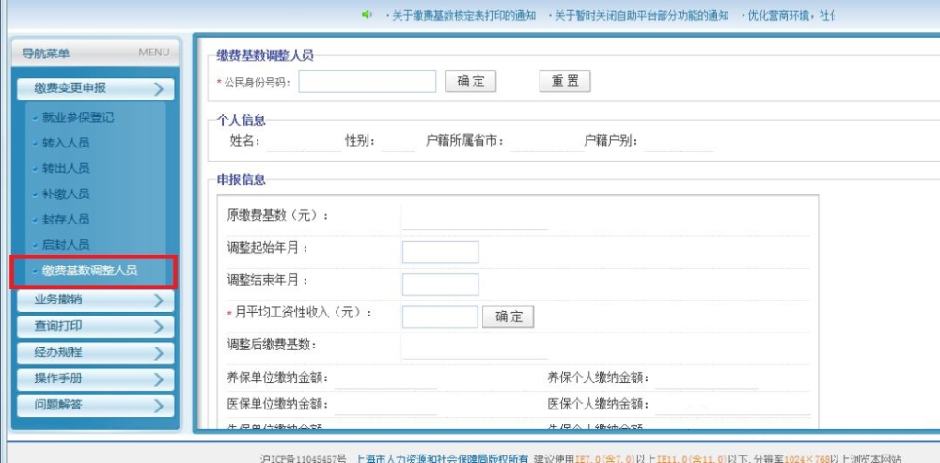Click 确定 next to ID number field
940x463 pixels.
[x=471, y=82]
